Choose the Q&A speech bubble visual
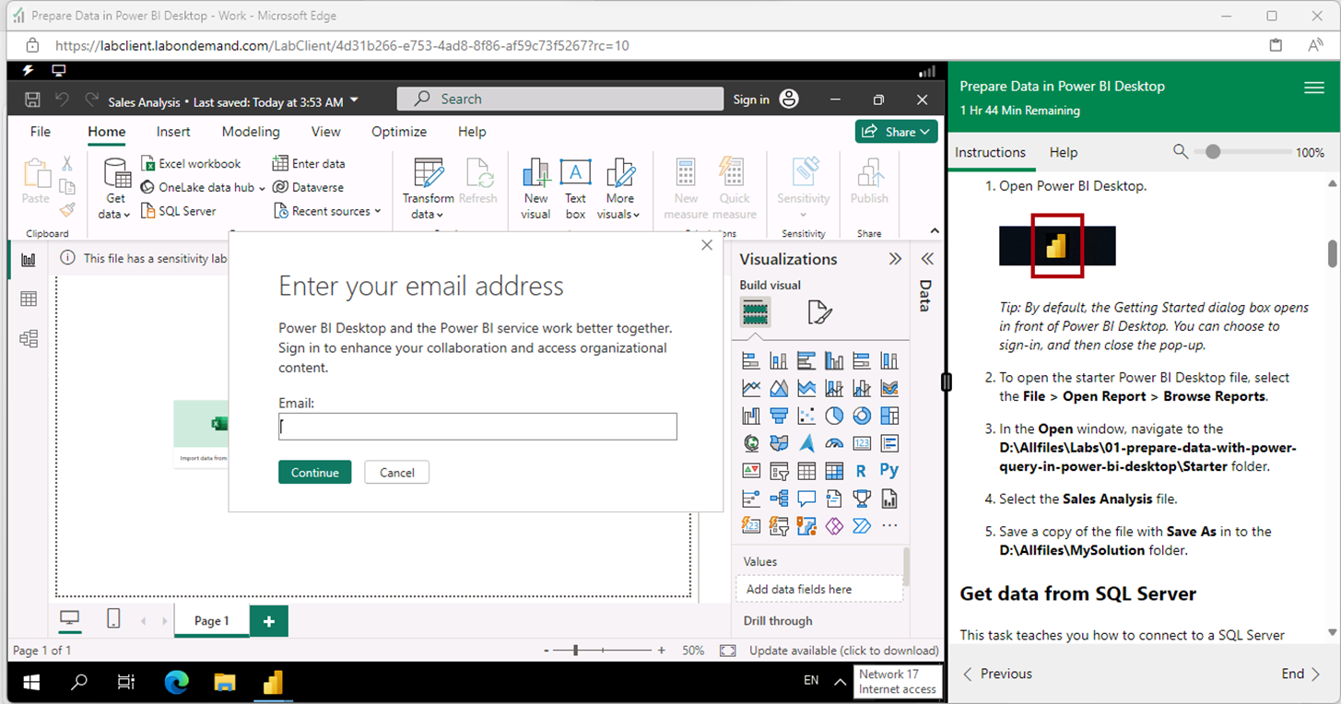Screen dimensions: 1341x704 [x=806, y=499]
